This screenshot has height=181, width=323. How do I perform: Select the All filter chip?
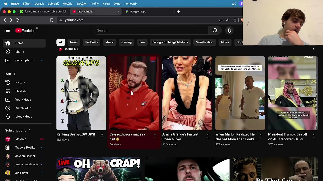(61, 42)
